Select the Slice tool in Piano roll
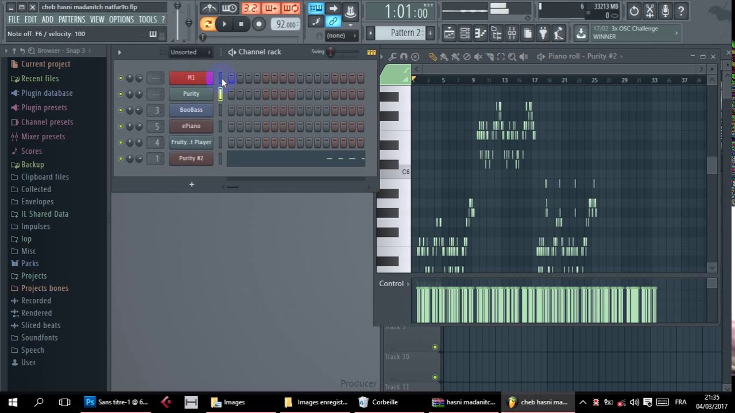This screenshot has width=735, height=413. pyautogui.click(x=489, y=56)
